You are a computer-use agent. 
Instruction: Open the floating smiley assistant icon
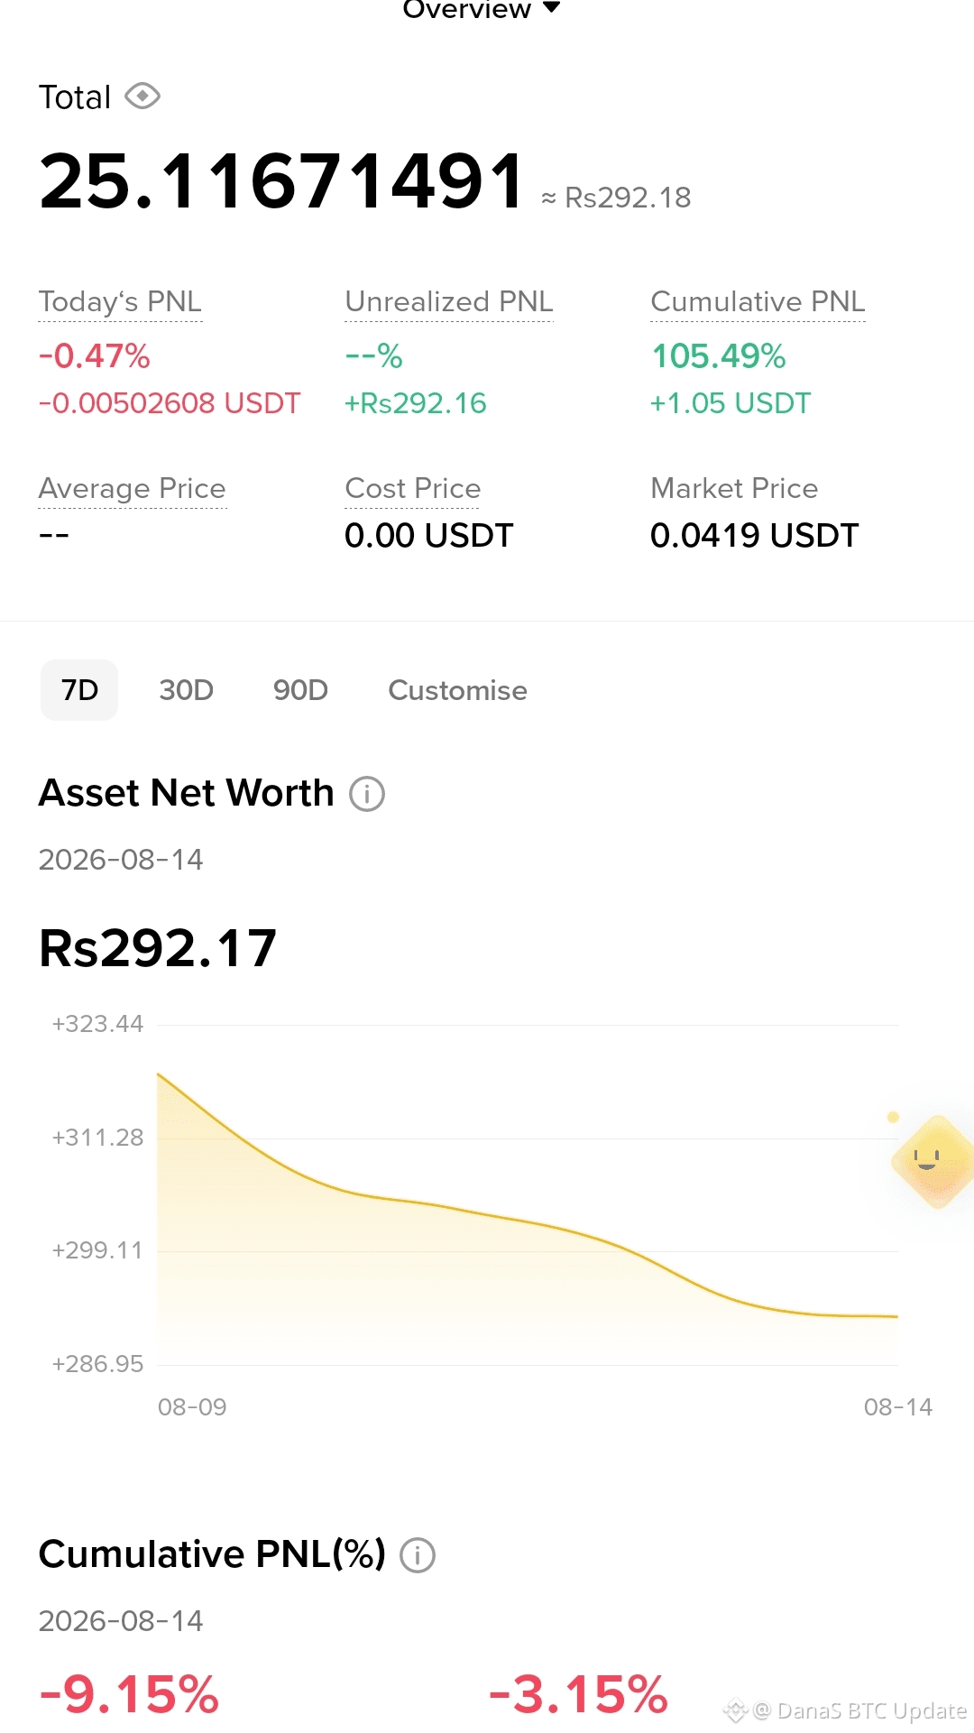click(x=934, y=1161)
